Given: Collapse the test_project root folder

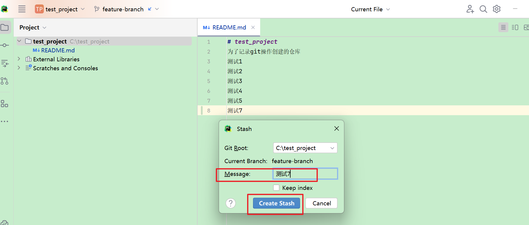Looking at the screenshot, I should (19, 41).
